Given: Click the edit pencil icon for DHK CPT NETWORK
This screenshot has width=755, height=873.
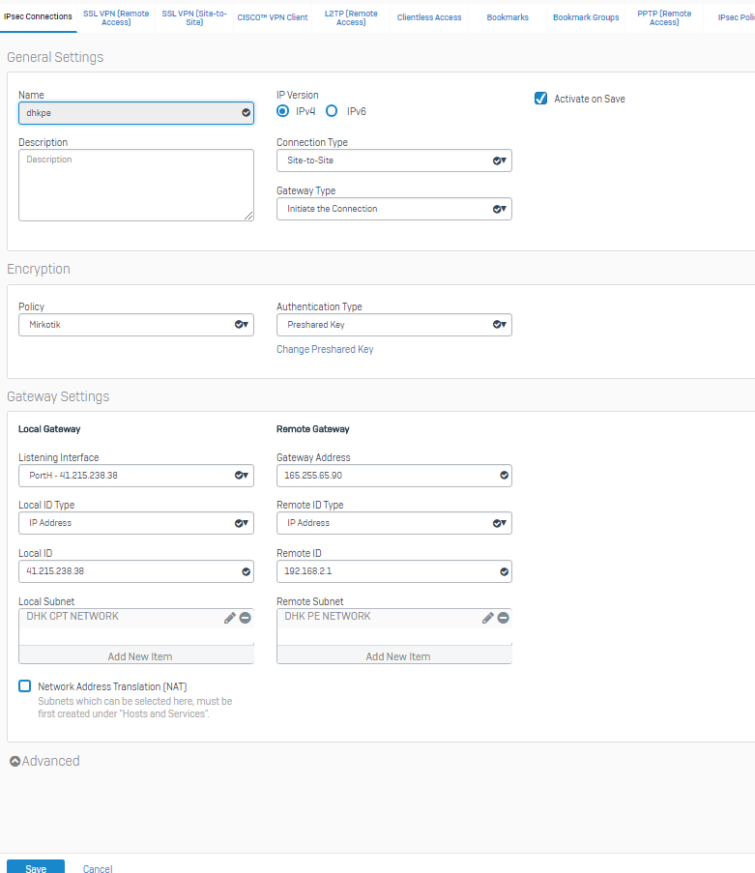Looking at the screenshot, I should tap(230, 618).
